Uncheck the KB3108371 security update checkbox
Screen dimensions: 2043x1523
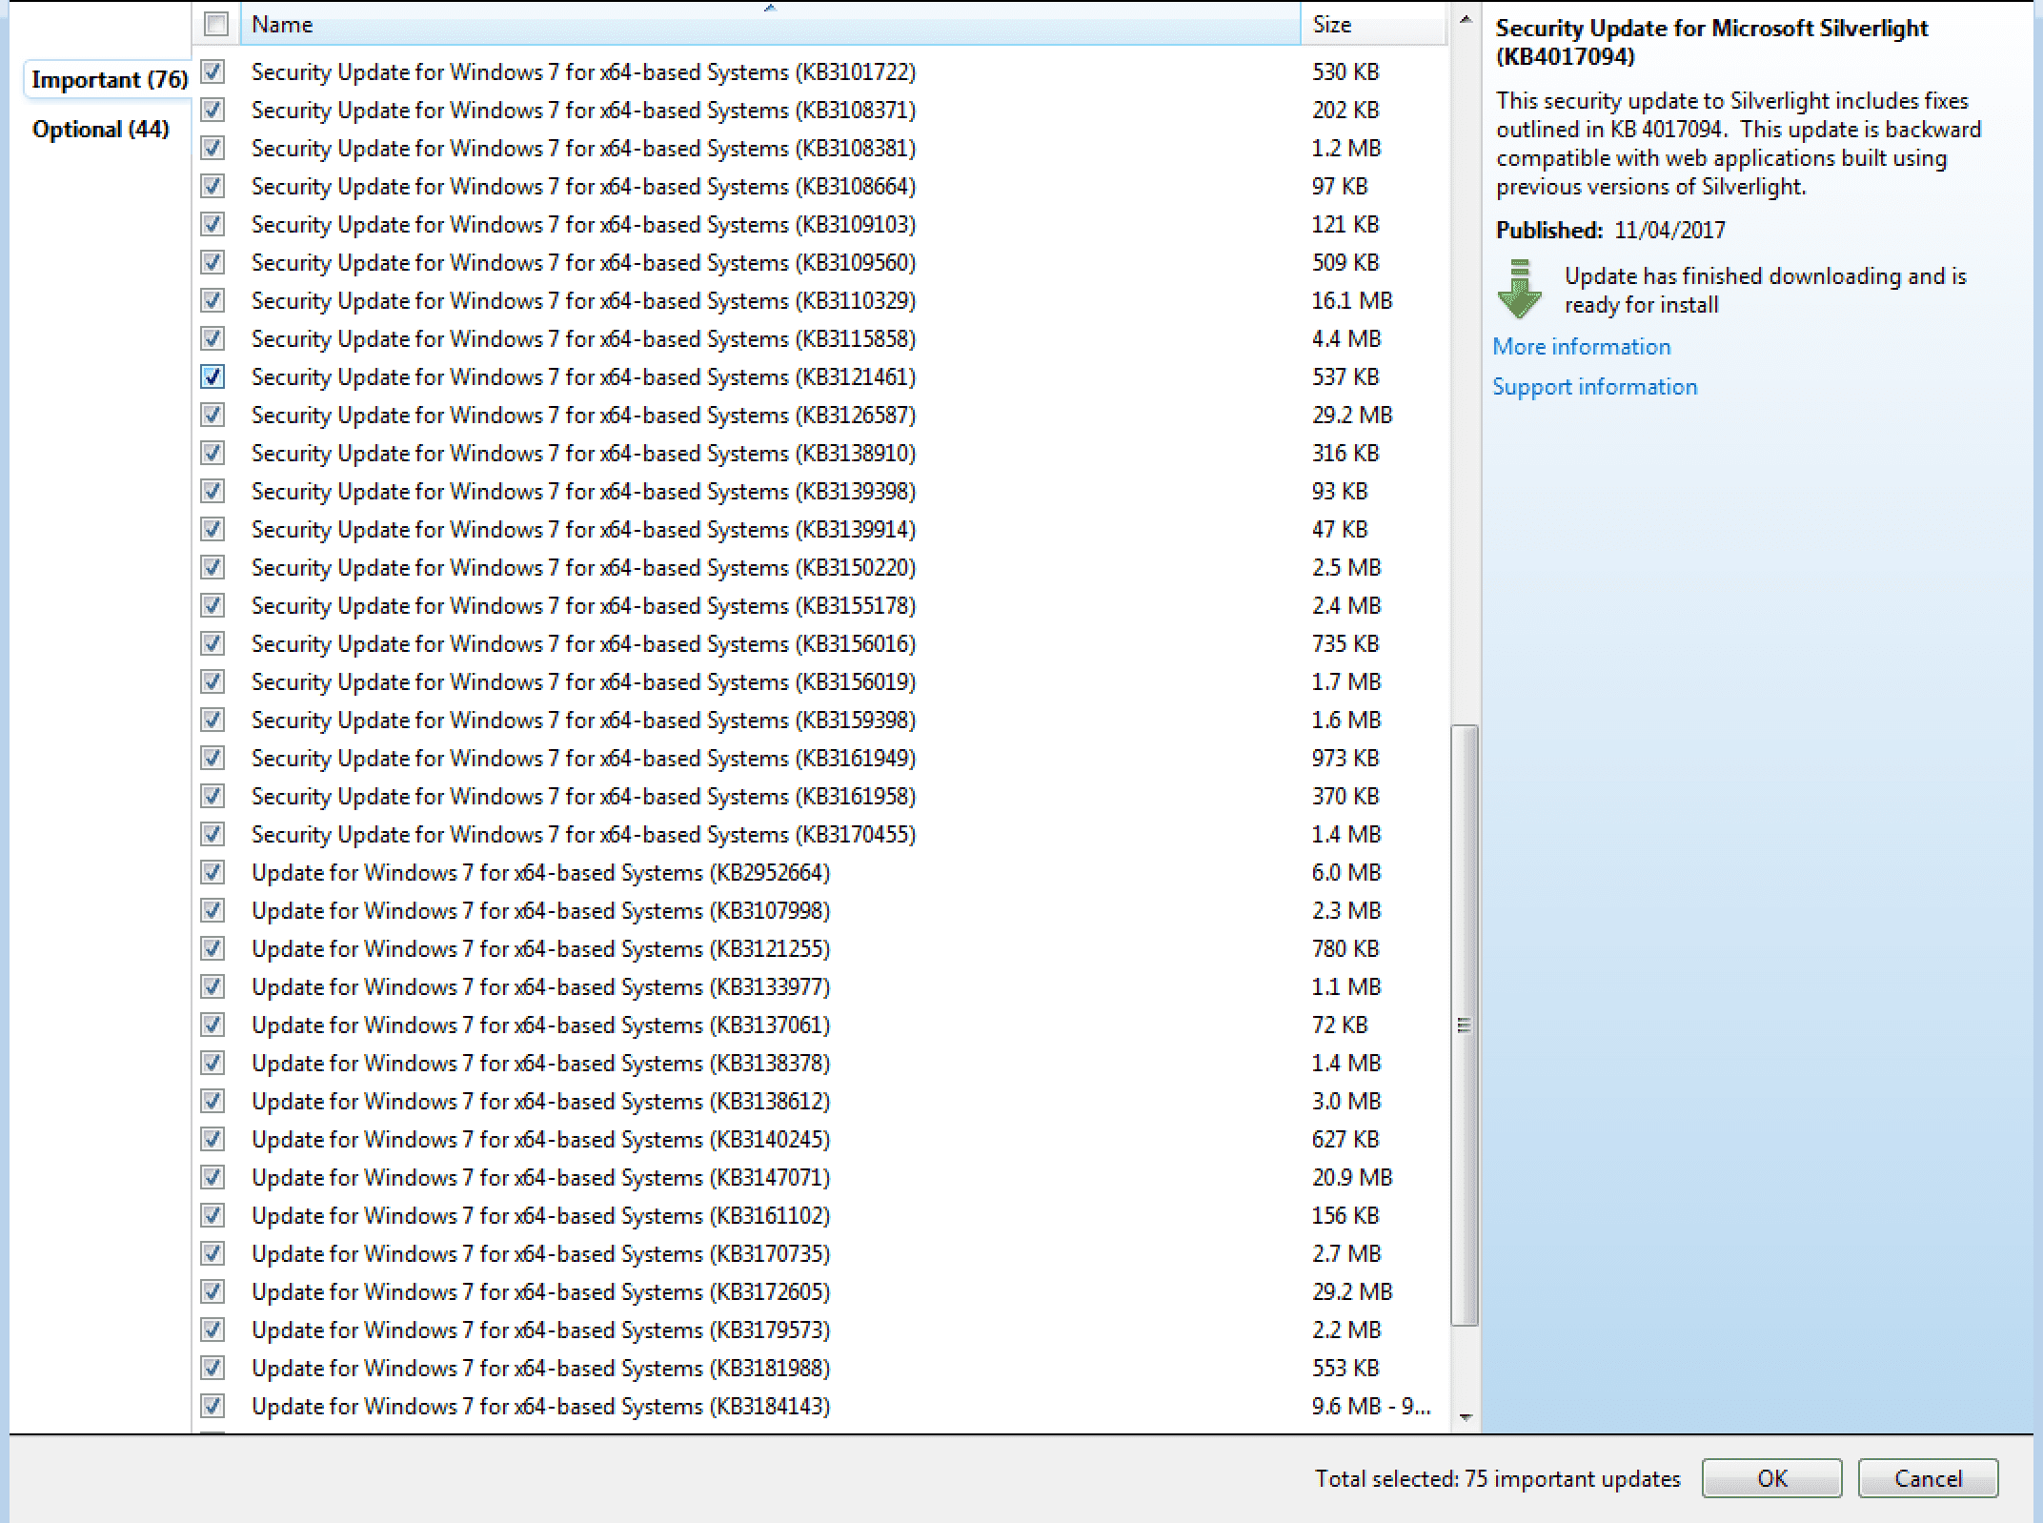[212, 110]
